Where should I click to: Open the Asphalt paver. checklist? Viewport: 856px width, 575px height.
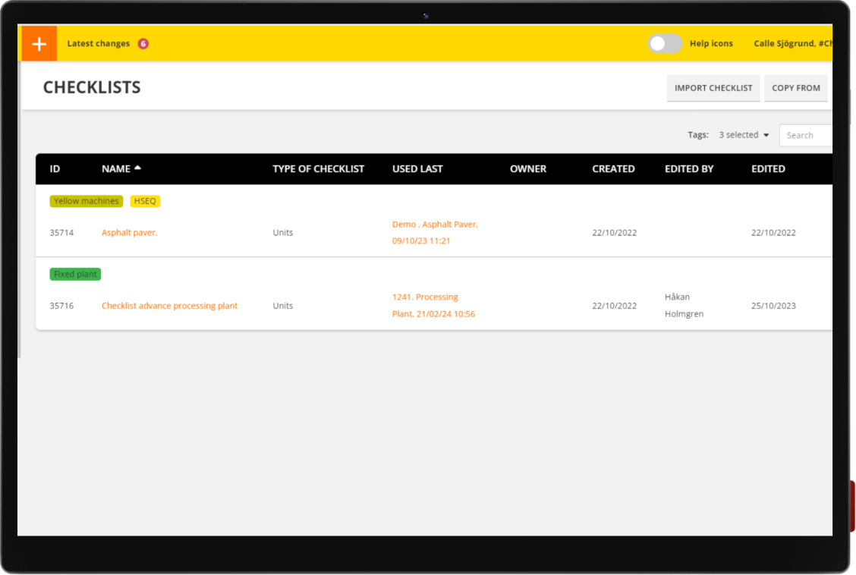(130, 233)
